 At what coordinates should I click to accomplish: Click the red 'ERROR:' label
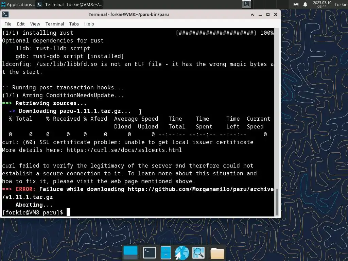coord(25,189)
